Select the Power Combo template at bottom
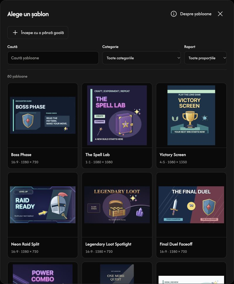The height and width of the screenshot is (284, 234). pos(43,274)
